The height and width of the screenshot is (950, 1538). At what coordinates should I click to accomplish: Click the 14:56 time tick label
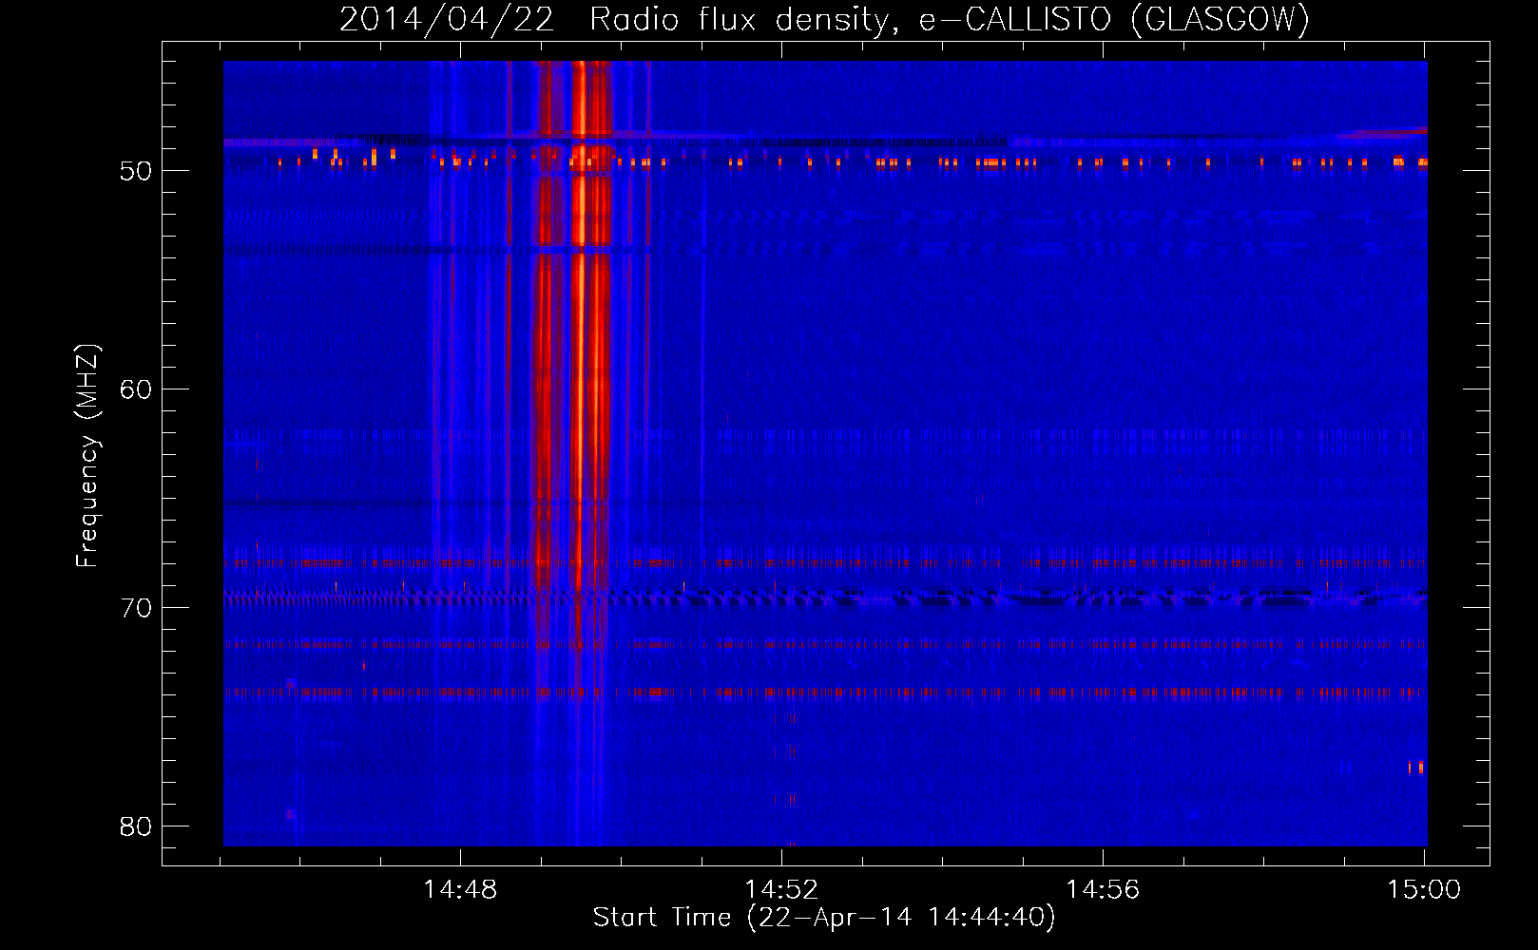(1103, 889)
